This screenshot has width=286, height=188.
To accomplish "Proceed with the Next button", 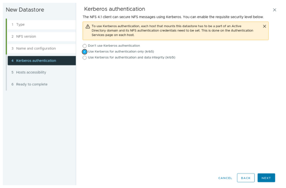I will pos(266,178).
